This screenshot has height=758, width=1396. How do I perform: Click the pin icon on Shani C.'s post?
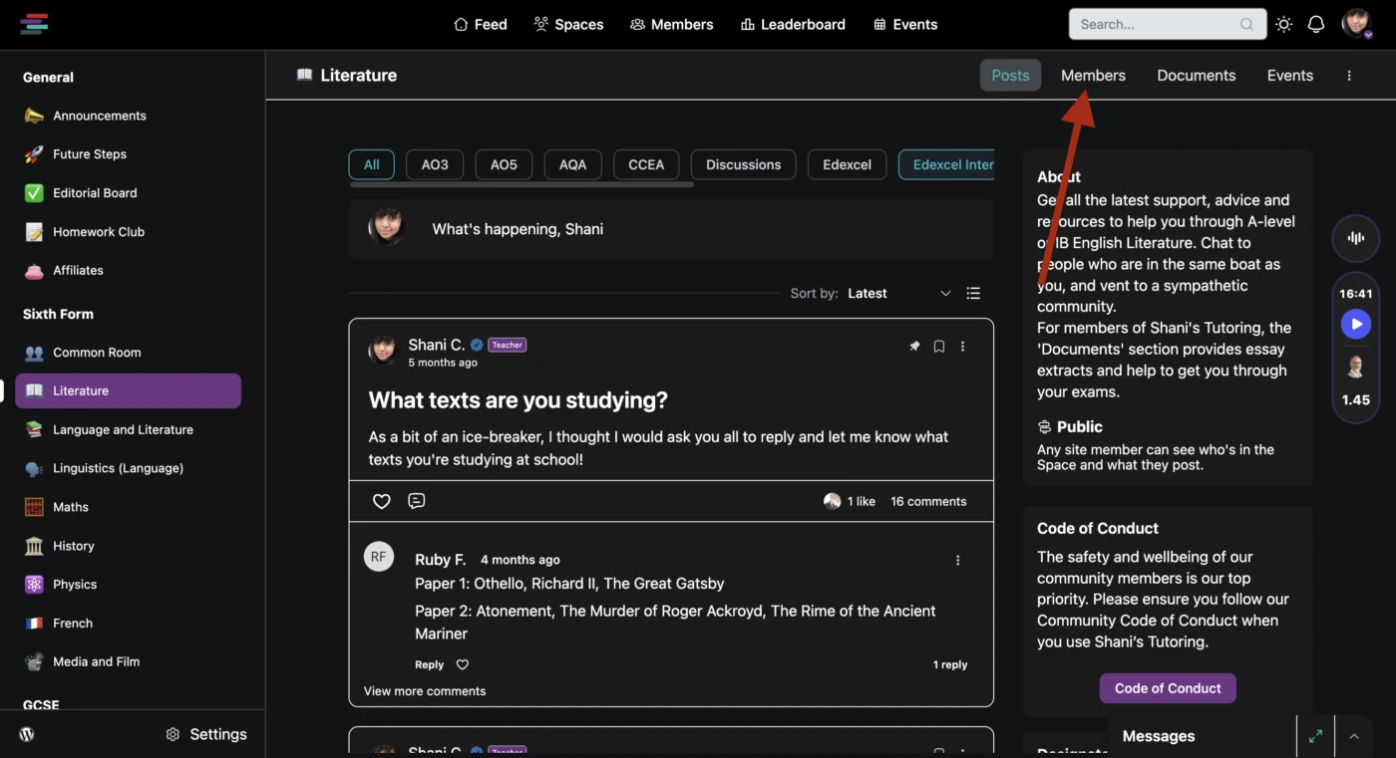[x=914, y=347]
